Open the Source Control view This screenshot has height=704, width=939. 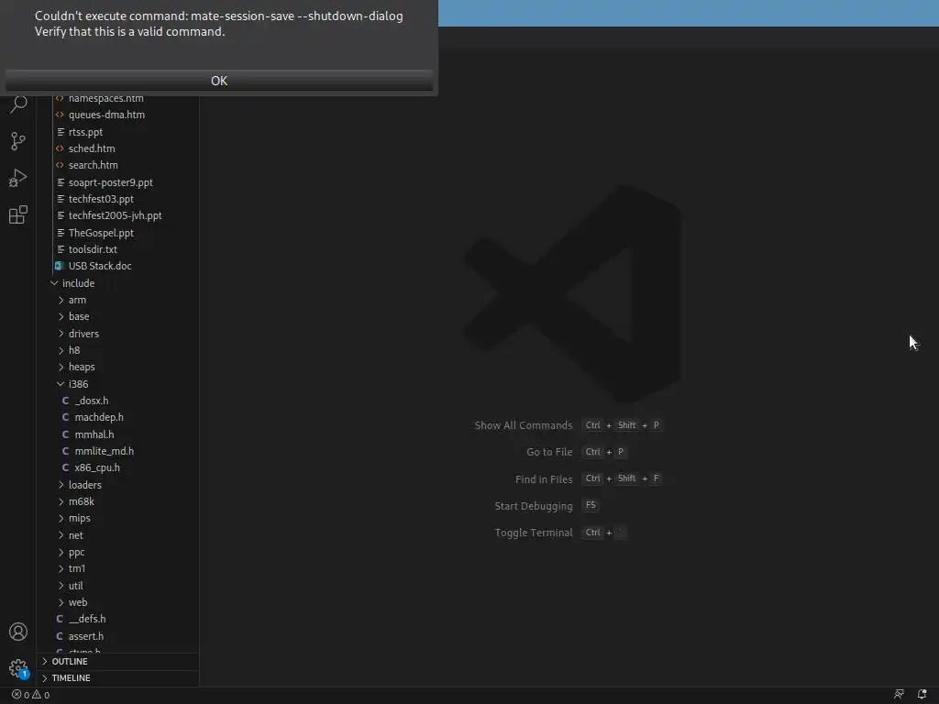tap(18, 141)
